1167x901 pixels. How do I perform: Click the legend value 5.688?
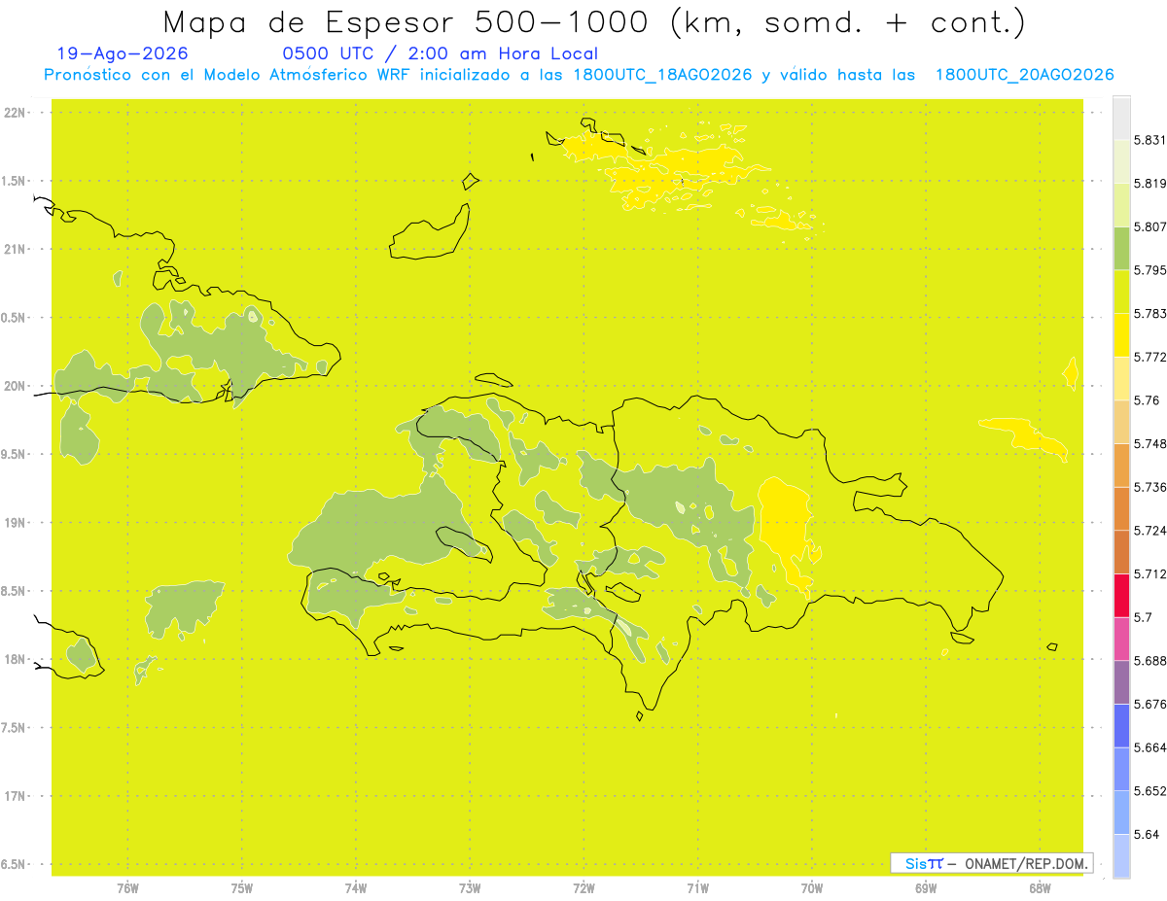tap(1151, 661)
